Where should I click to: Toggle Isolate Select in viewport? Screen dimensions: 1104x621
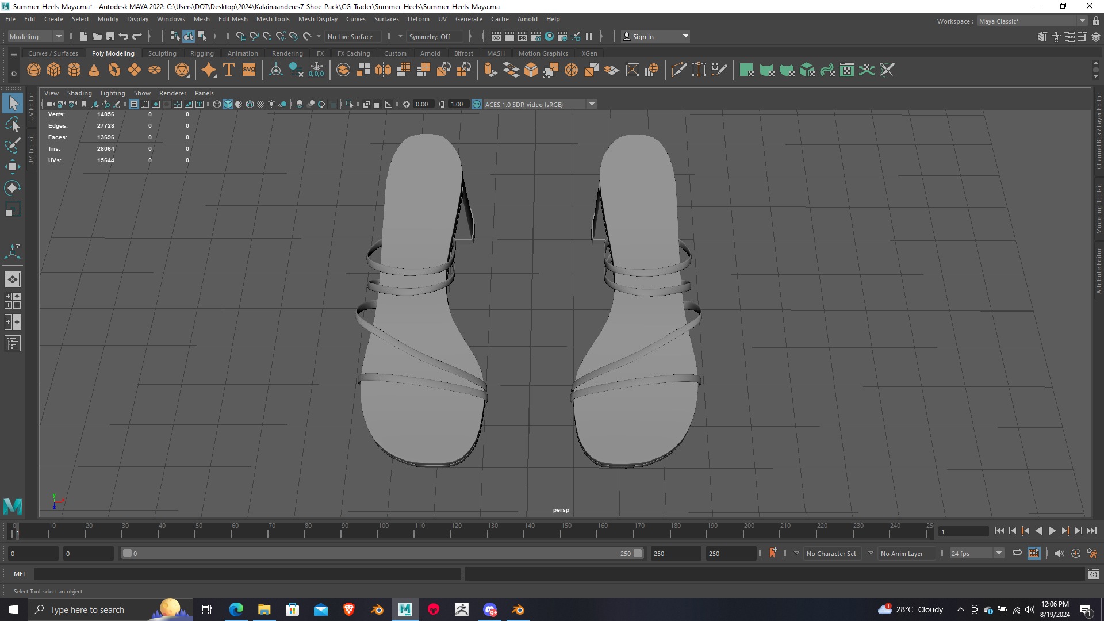[x=350, y=104]
